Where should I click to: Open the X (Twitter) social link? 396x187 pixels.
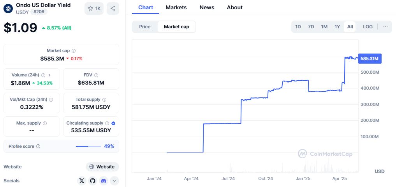[81, 181]
